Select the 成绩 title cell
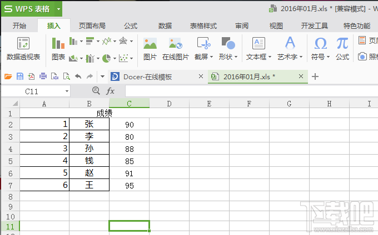 pos(105,113)
